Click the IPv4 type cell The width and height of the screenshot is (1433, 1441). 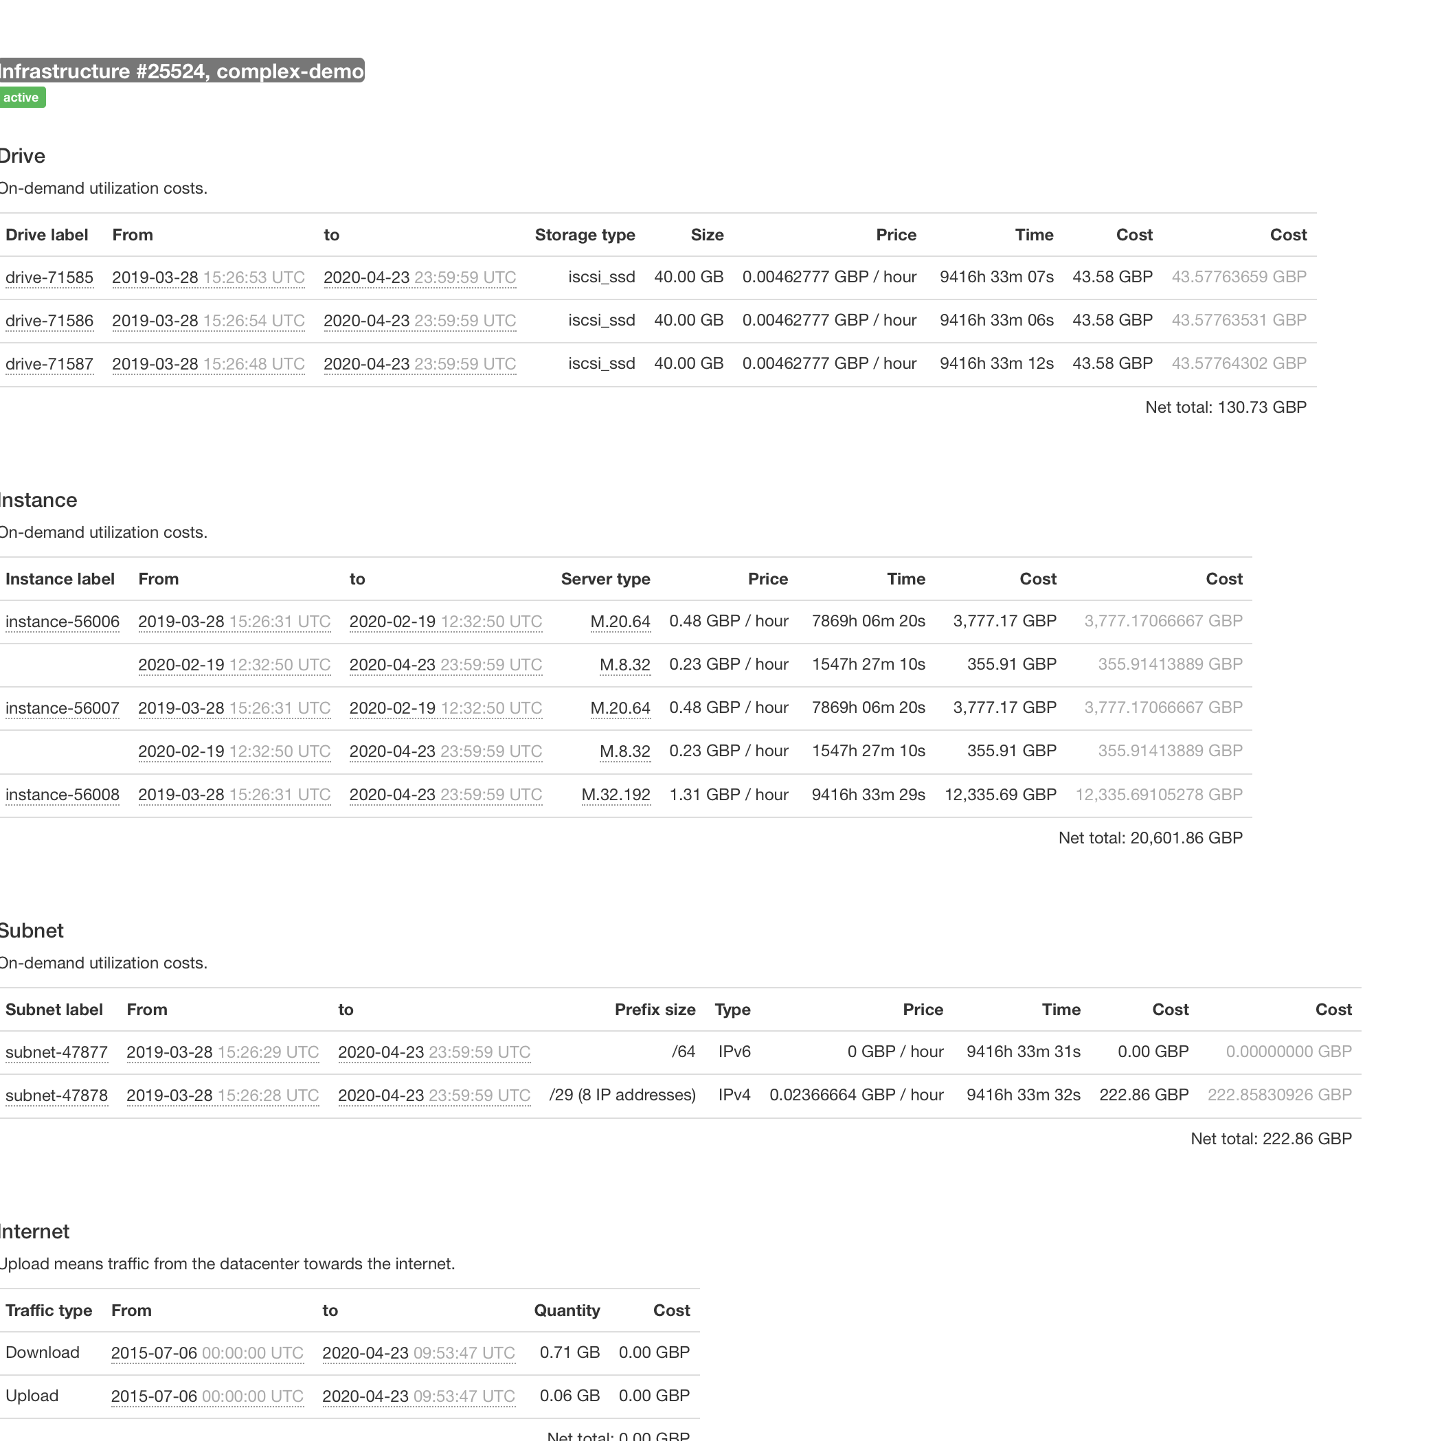[x=734, y=1095]
